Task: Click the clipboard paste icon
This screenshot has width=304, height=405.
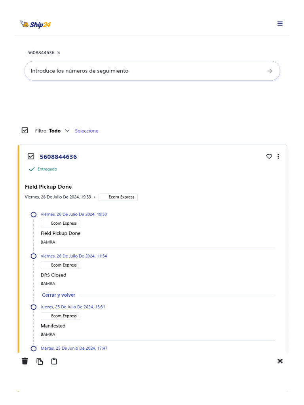Action: [x=54, y=361]
